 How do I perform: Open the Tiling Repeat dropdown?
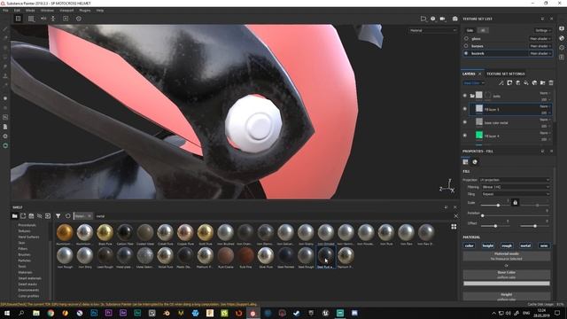[x=516, y=194]
